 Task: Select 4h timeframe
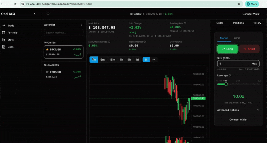click(x=129, y=60)
